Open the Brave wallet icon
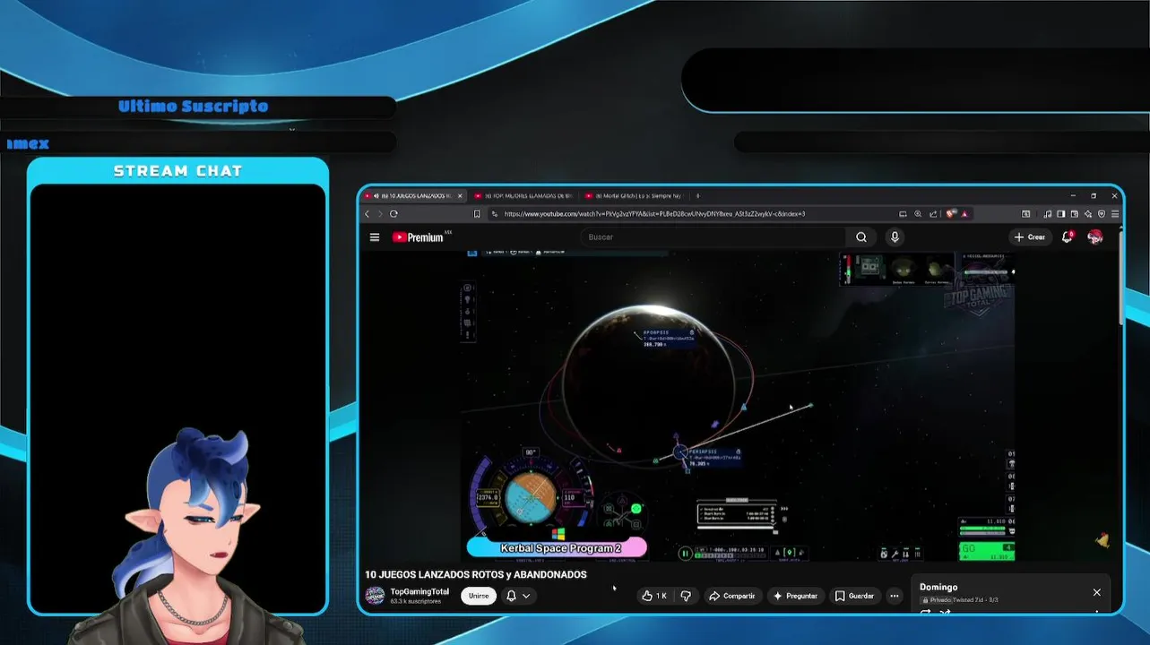This screenshot has height=645, width=1150. point(1075,214)
